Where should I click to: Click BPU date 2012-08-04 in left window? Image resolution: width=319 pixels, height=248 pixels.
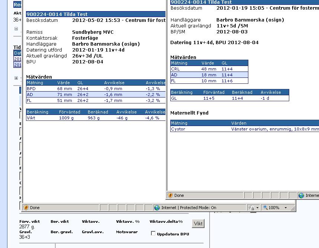click(88, 62)
